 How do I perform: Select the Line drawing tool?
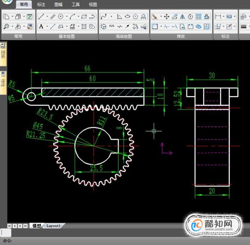(x=41, y=16)
